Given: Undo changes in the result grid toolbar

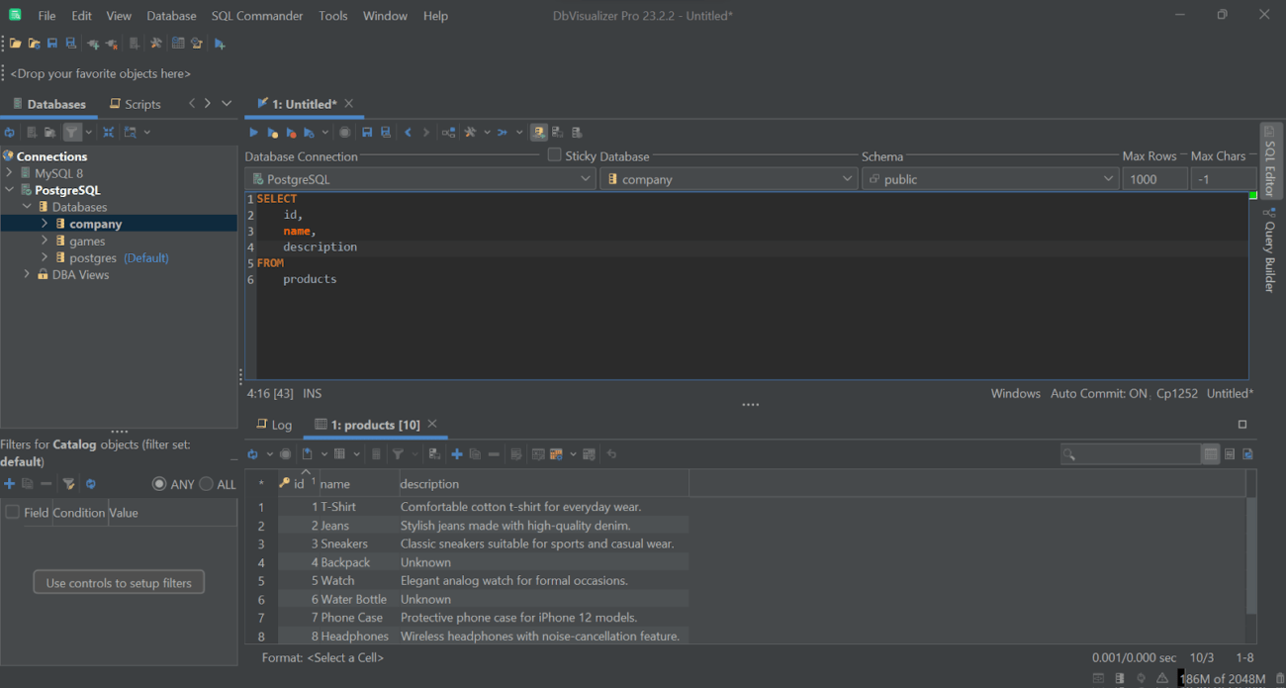Looking at the screenshot, I should [610, 453].
